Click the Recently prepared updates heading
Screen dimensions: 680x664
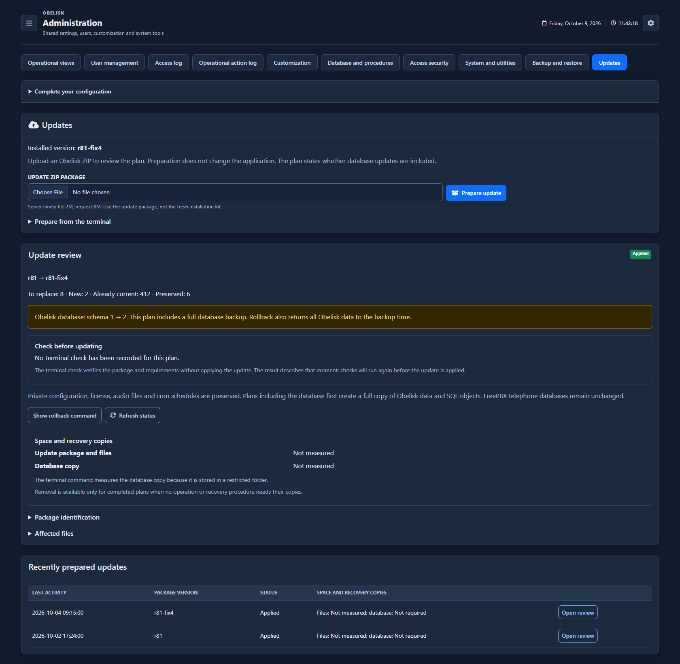78,567
